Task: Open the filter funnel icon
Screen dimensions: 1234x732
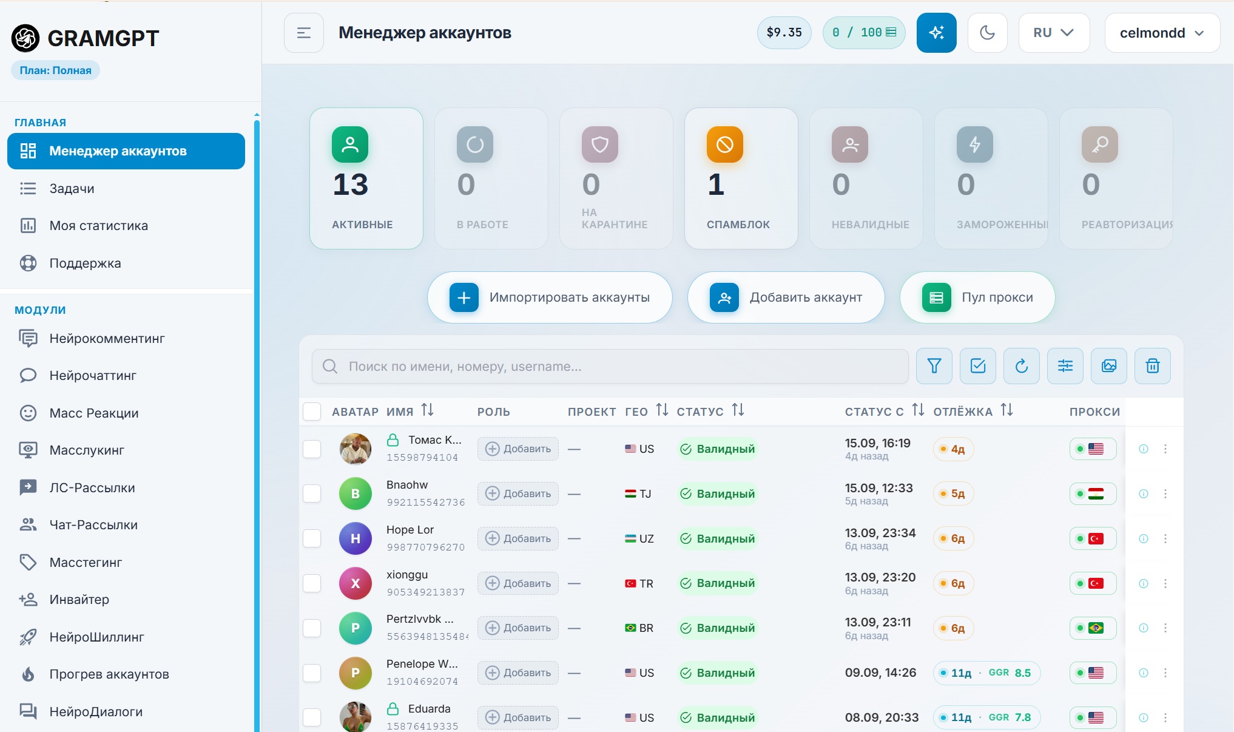Action: pos(934,366)
